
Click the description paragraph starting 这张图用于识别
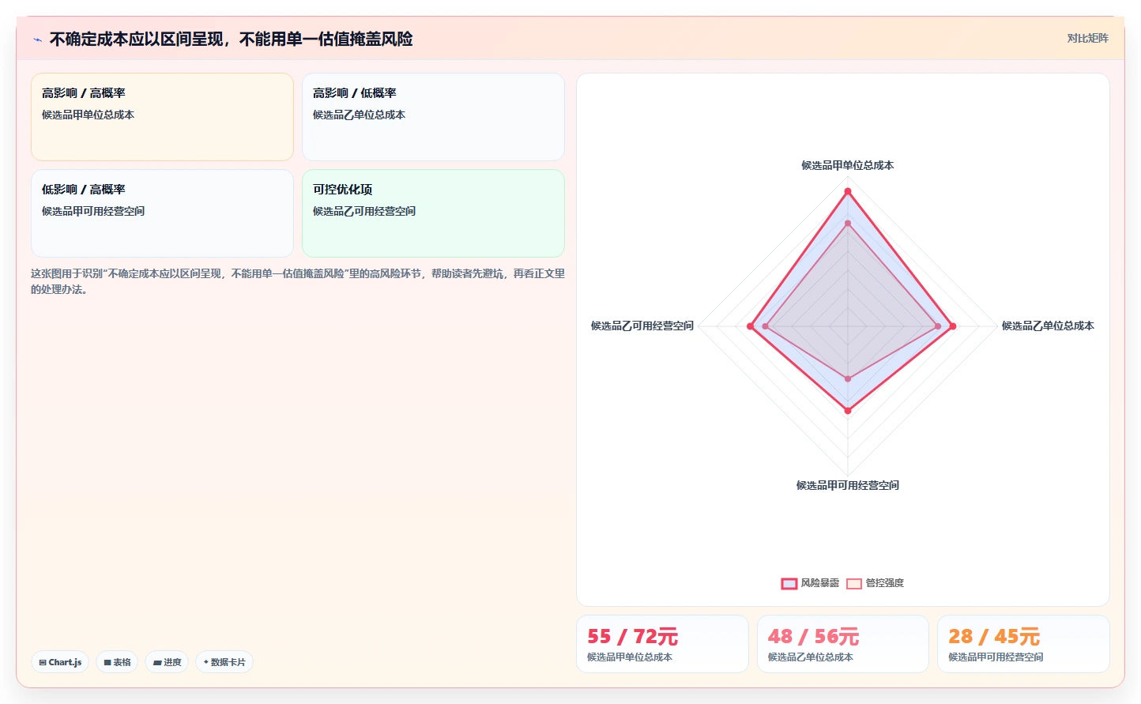pos(298,281)
